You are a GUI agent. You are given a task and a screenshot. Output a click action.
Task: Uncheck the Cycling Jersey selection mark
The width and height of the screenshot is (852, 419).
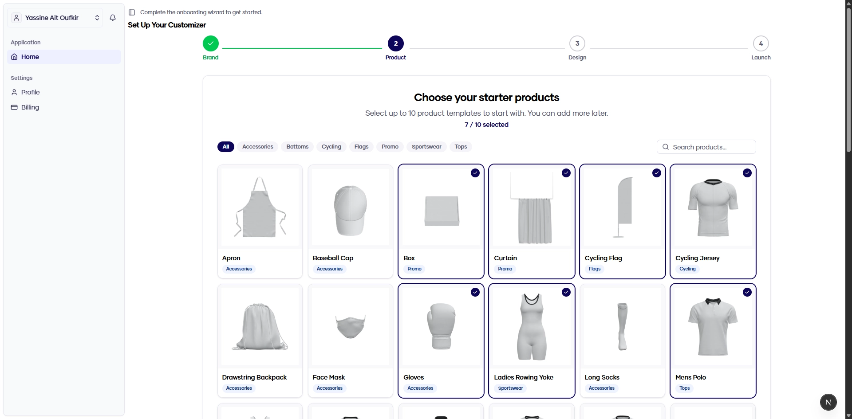pyautogui.click(x=747, y=173)
